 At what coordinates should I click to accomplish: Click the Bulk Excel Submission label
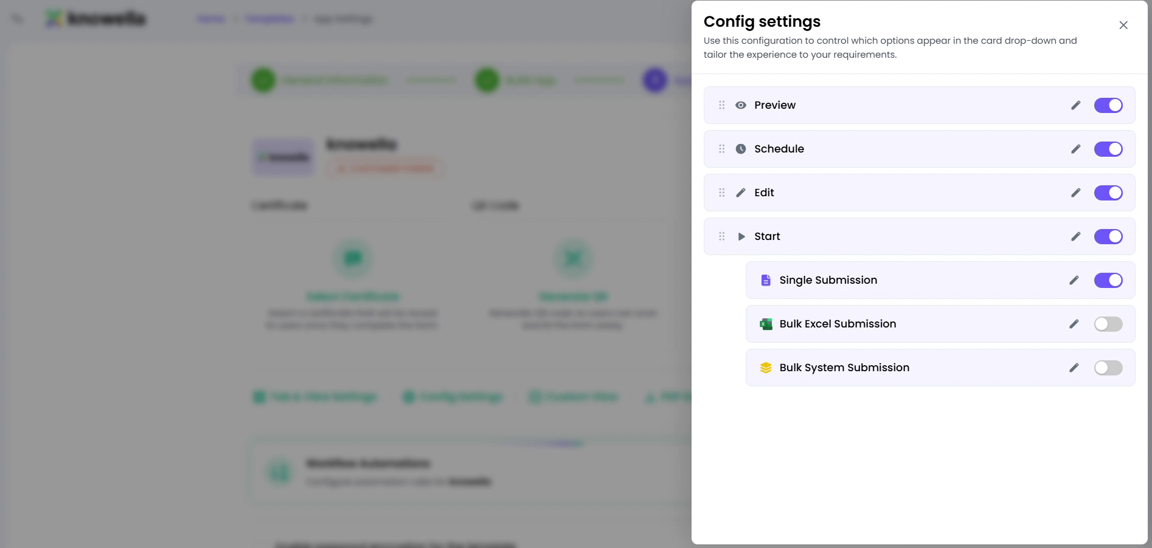(838, 324)
